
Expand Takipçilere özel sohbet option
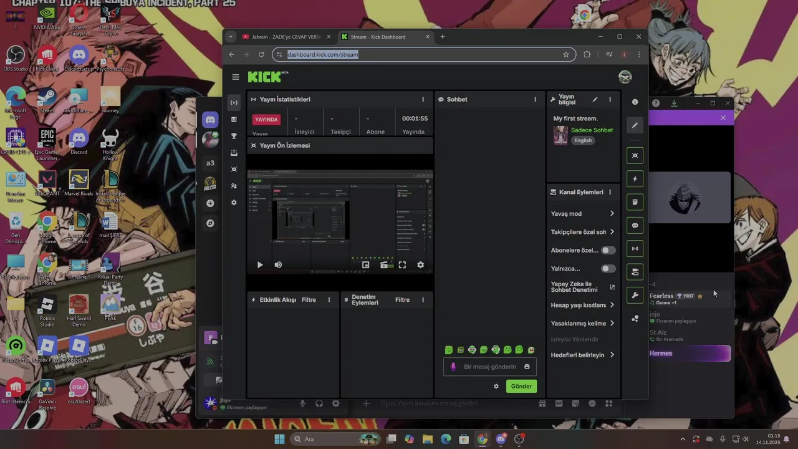[583, 232]
